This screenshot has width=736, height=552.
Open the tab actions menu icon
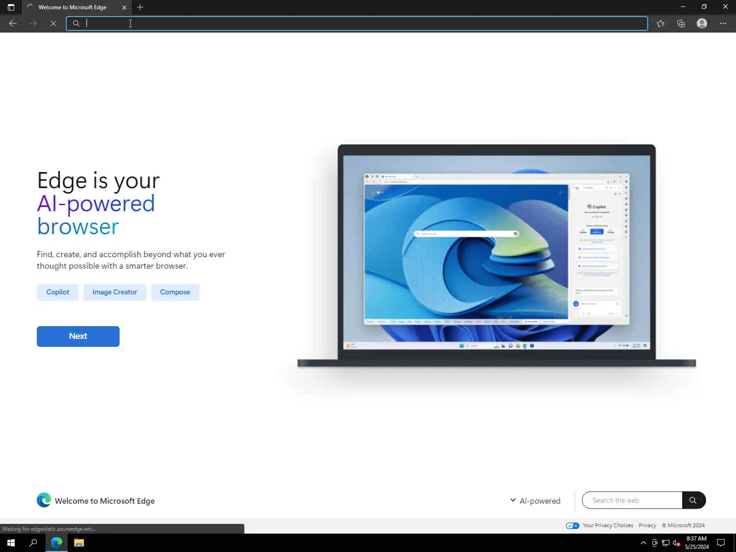pos(11,7)
